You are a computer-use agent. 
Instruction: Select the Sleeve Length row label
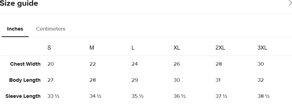pos(23,96)
